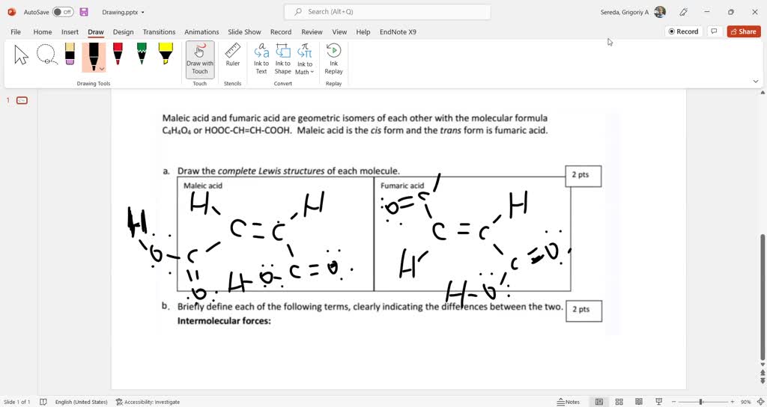Open the Help tab
The image size is (767, 407).
coord(363,31)
